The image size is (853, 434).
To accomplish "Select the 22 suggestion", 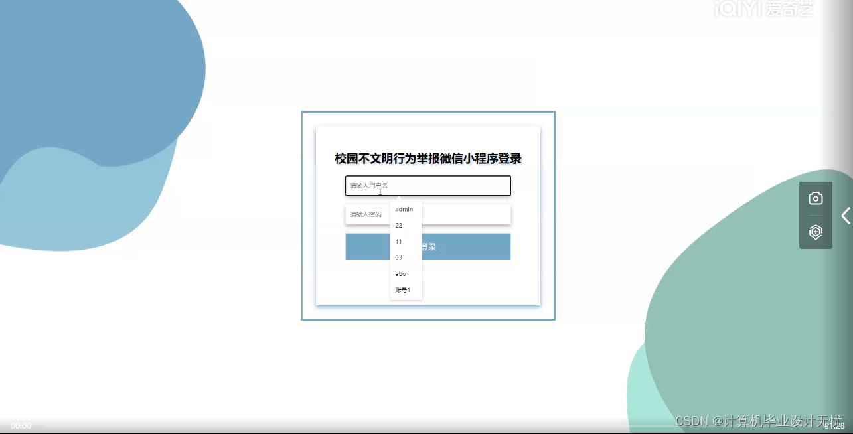I will coord(398,225).
